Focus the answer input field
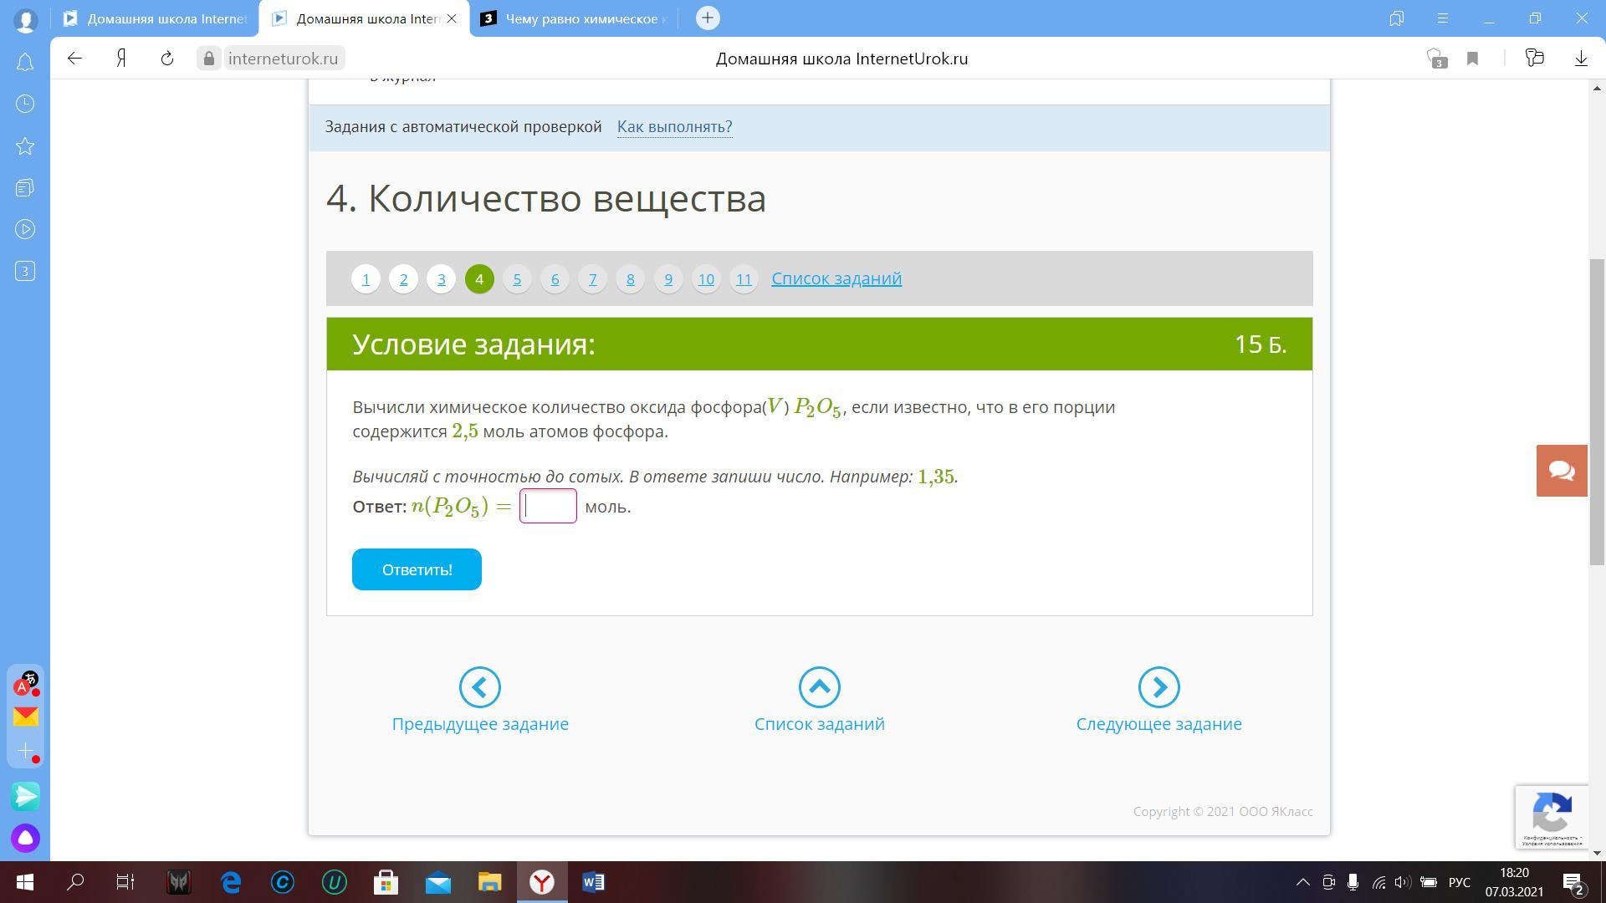Viewport: 1606px width, 903px height. pyautogui.click(x=548, y=507)
